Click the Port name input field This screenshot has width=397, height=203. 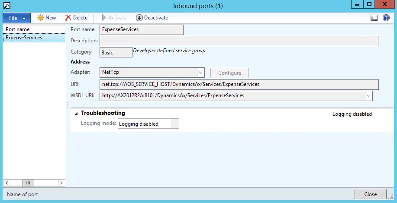tap(142, 29)
